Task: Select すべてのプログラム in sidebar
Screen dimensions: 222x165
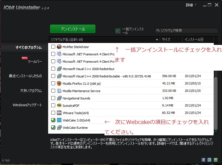Action: (x=29, y=47)
